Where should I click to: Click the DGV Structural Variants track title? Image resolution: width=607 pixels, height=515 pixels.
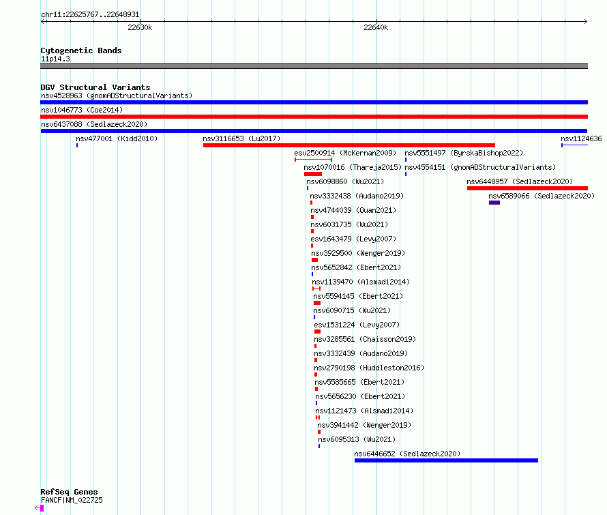(95, 87)
